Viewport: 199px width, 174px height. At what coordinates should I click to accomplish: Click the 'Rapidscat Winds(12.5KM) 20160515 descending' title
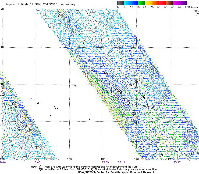[x=40, y=5]
